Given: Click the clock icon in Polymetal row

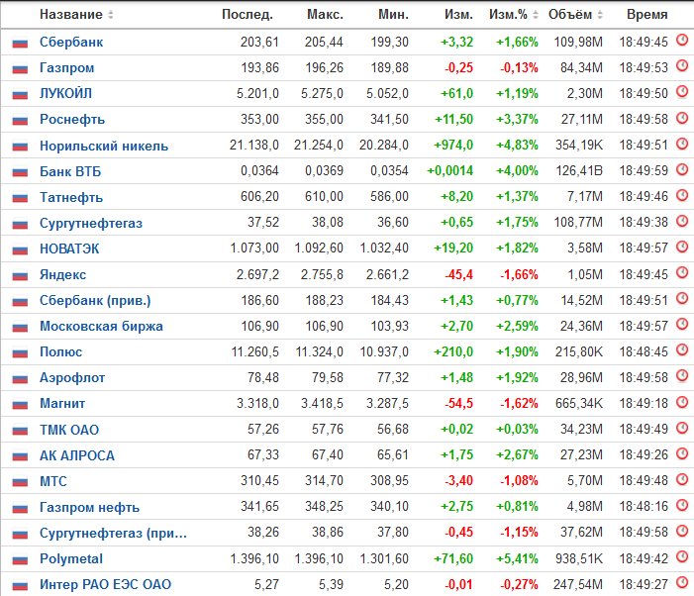Looking at the screenshot, I should (682, 556).
